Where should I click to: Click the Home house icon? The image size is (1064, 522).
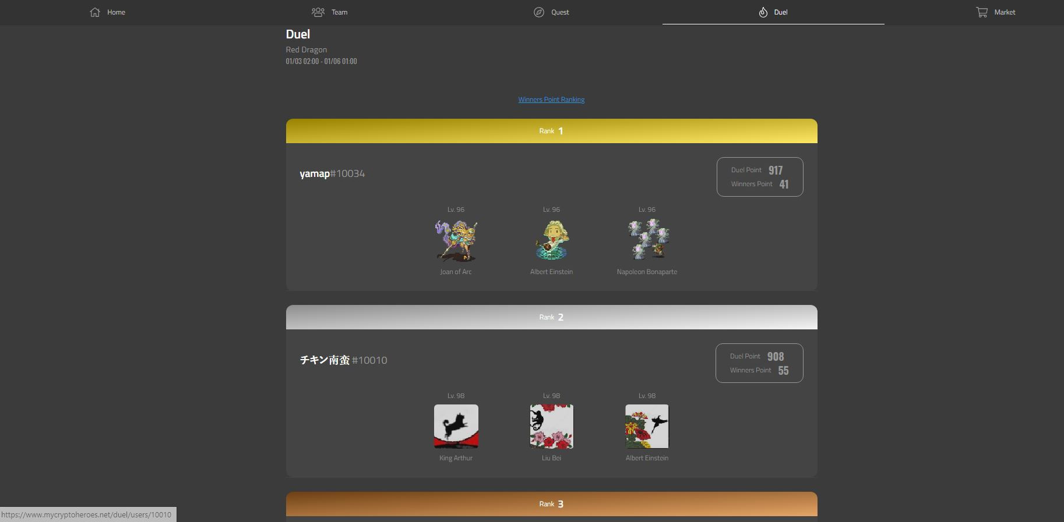(x=95, y=12)
